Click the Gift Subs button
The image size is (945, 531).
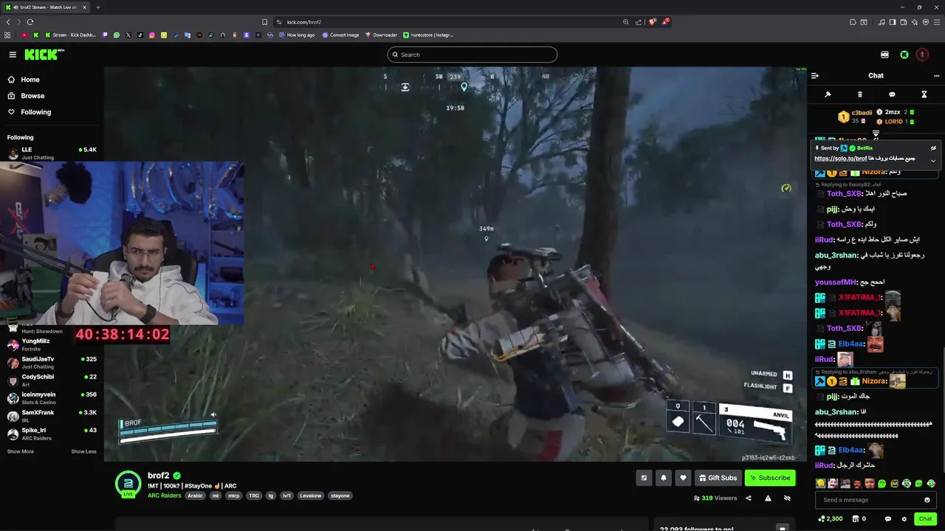717,478
